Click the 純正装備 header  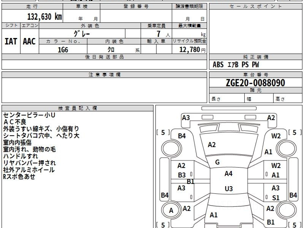coord(256,57)
